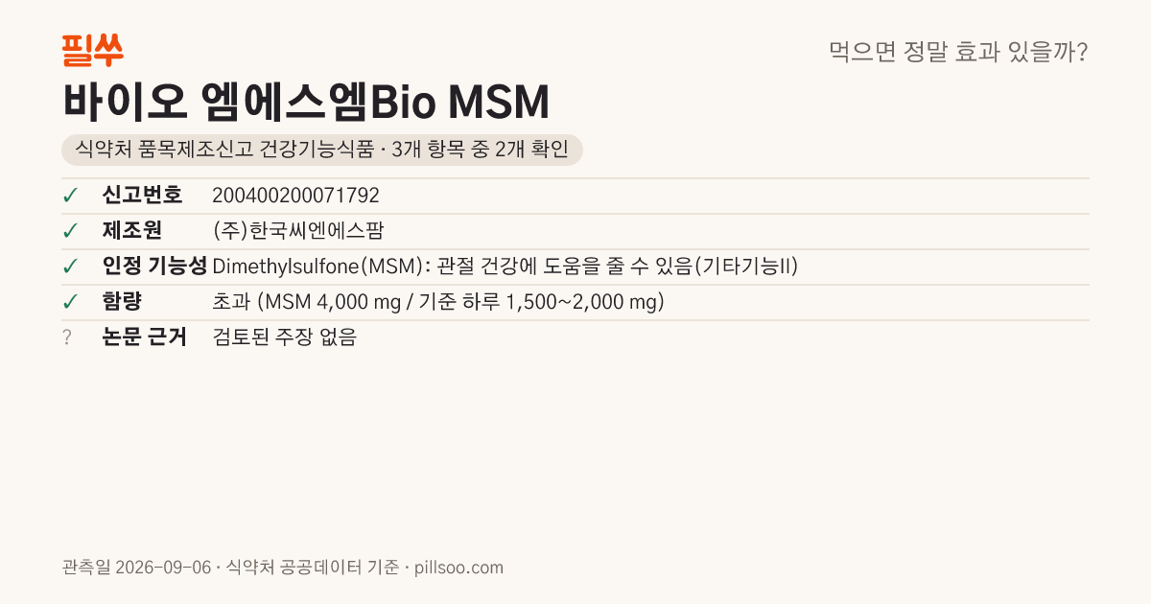Click the 인정 기능성 row label

[154, 267]
